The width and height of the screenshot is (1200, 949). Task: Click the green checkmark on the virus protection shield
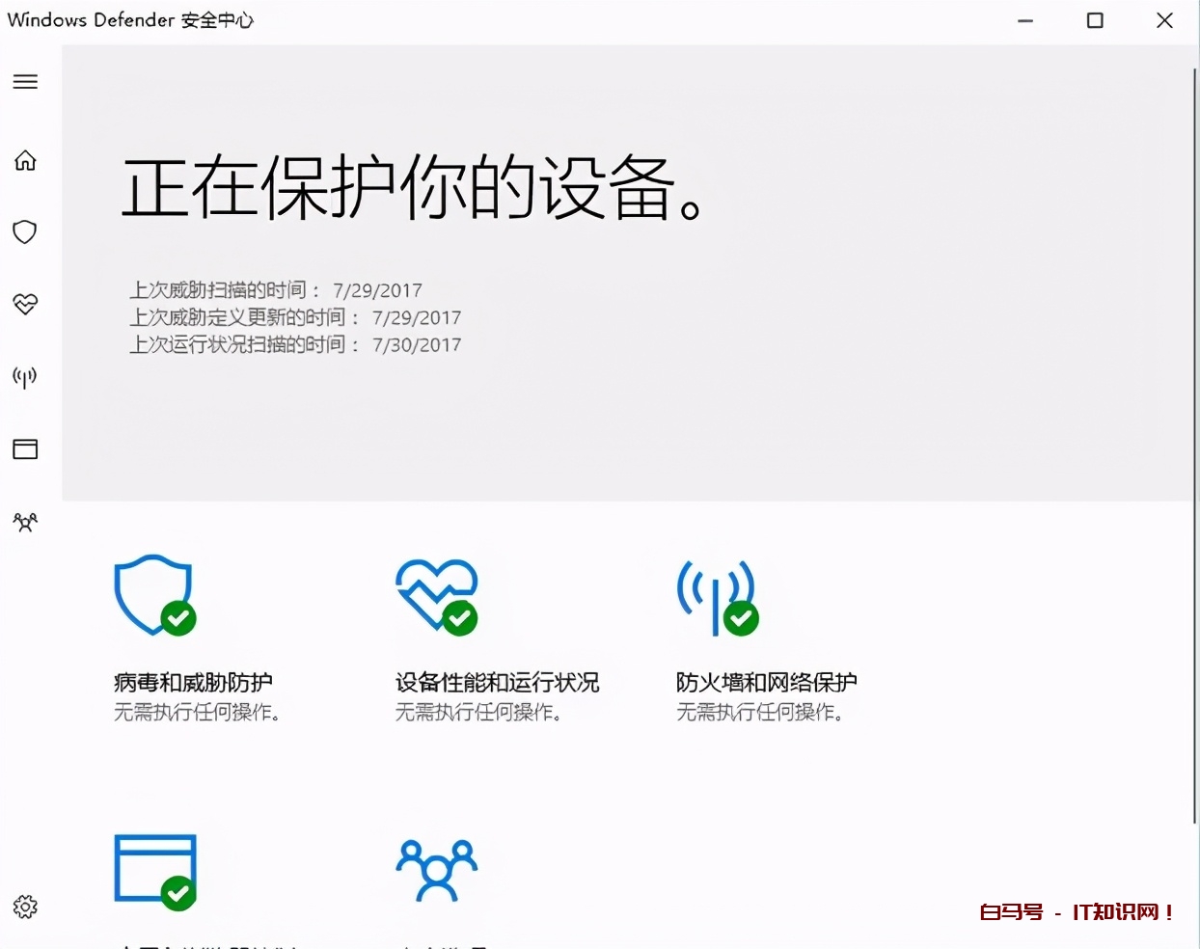click(x=178, y=618)
